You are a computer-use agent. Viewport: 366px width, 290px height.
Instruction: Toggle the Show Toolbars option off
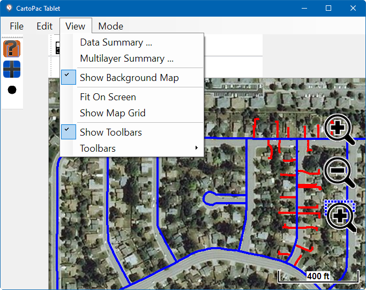[x=110, y=132]
